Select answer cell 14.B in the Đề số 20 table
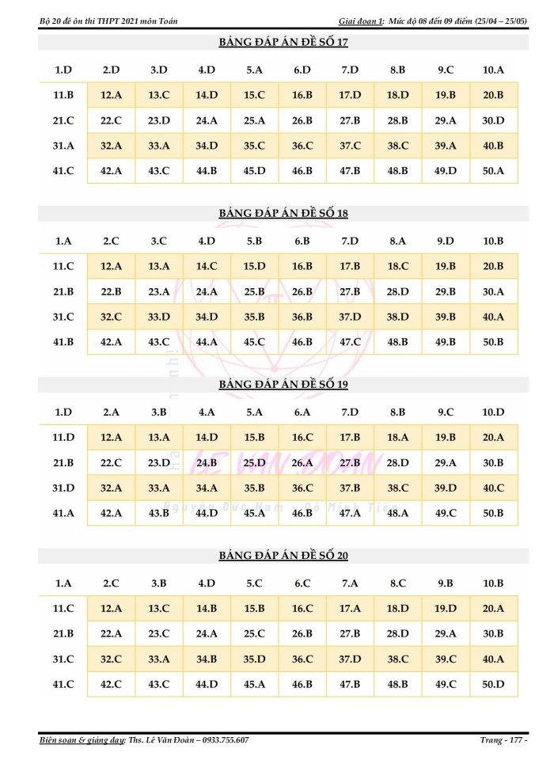 (x=207, y=608)
